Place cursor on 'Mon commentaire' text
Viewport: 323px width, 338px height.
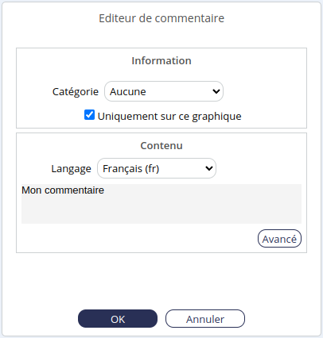pyautogui.click(x=63, y=190)
